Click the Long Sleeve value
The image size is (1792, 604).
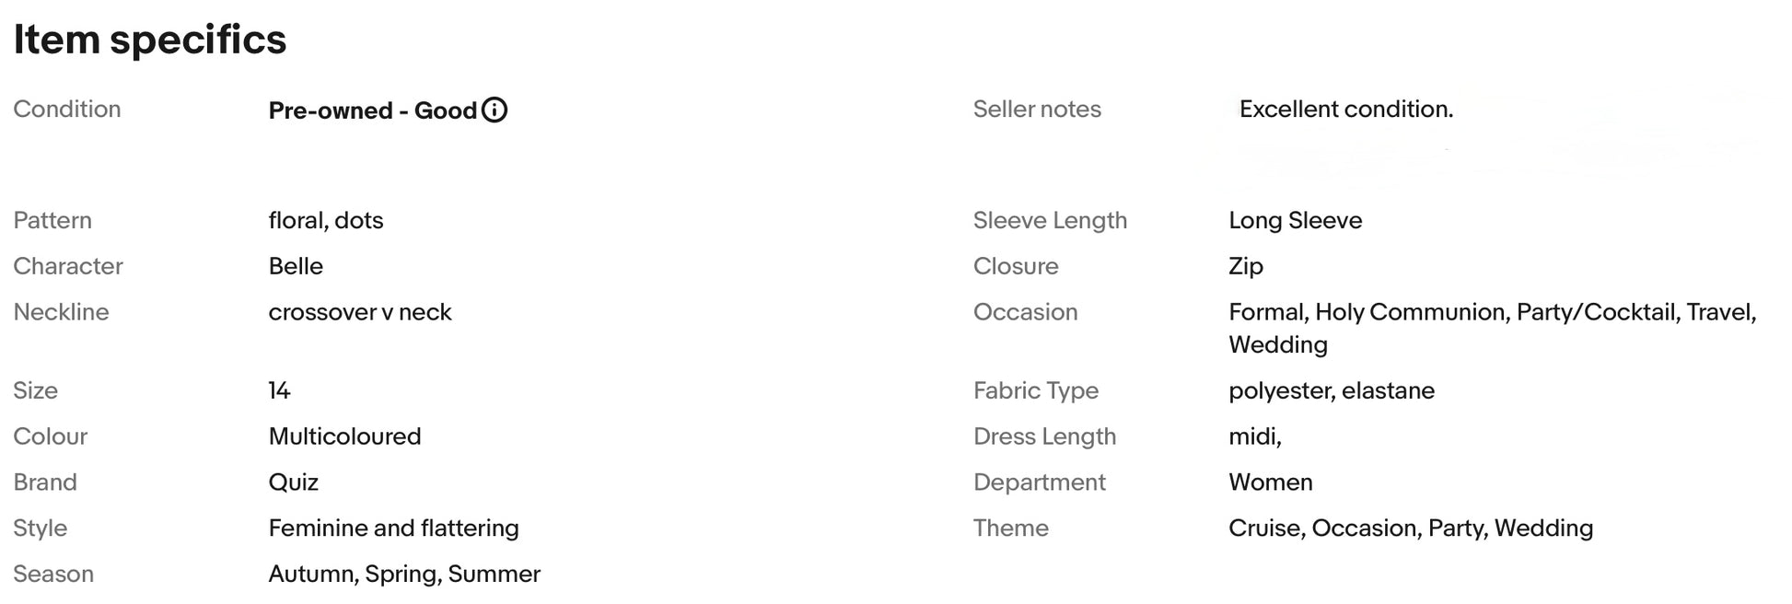[x=1296, y=221]
